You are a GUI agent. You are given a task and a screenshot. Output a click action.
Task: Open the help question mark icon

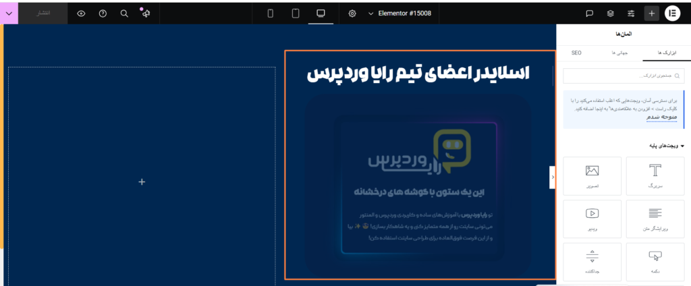point(103,13)
